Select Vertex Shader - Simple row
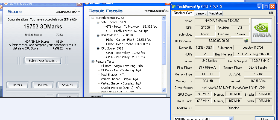Screen dimensions: 278x120 tap(119, 79)
